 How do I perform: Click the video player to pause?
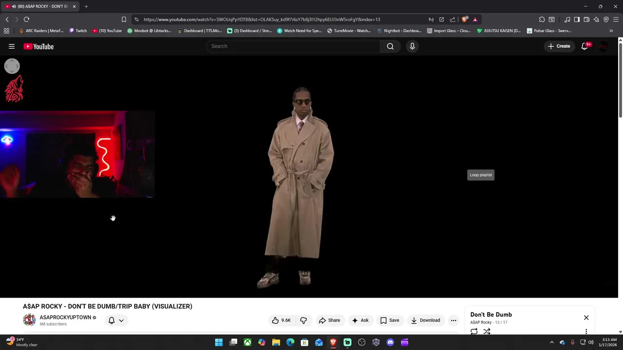[309, 177]
